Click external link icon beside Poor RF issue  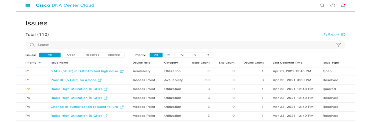pyautogui.click(x=100, y=80)
